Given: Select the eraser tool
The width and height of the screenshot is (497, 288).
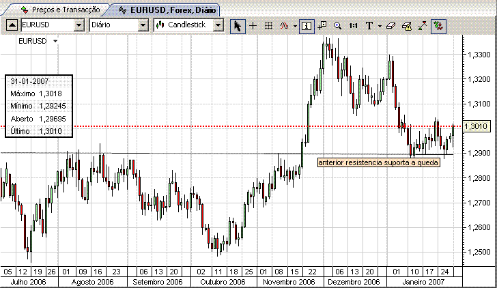Looking at the screenshot, I should [x=390, y=26].
